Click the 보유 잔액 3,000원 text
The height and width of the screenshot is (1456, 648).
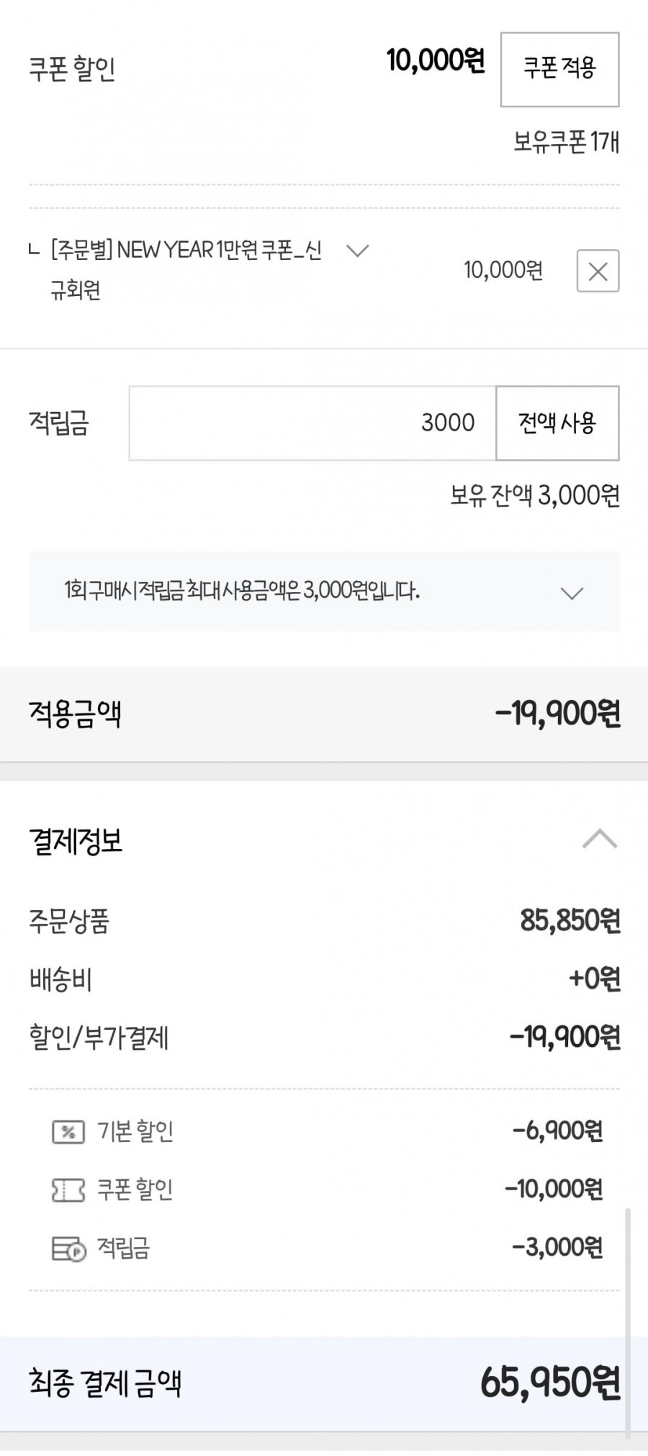(x=534, y=495)
